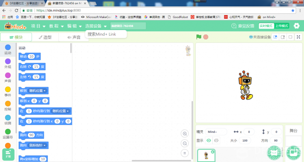The height and width of the screenshot is (162, 304).
Task: Select the Mind+ sprite thumbnail
Action: [206, 156]
